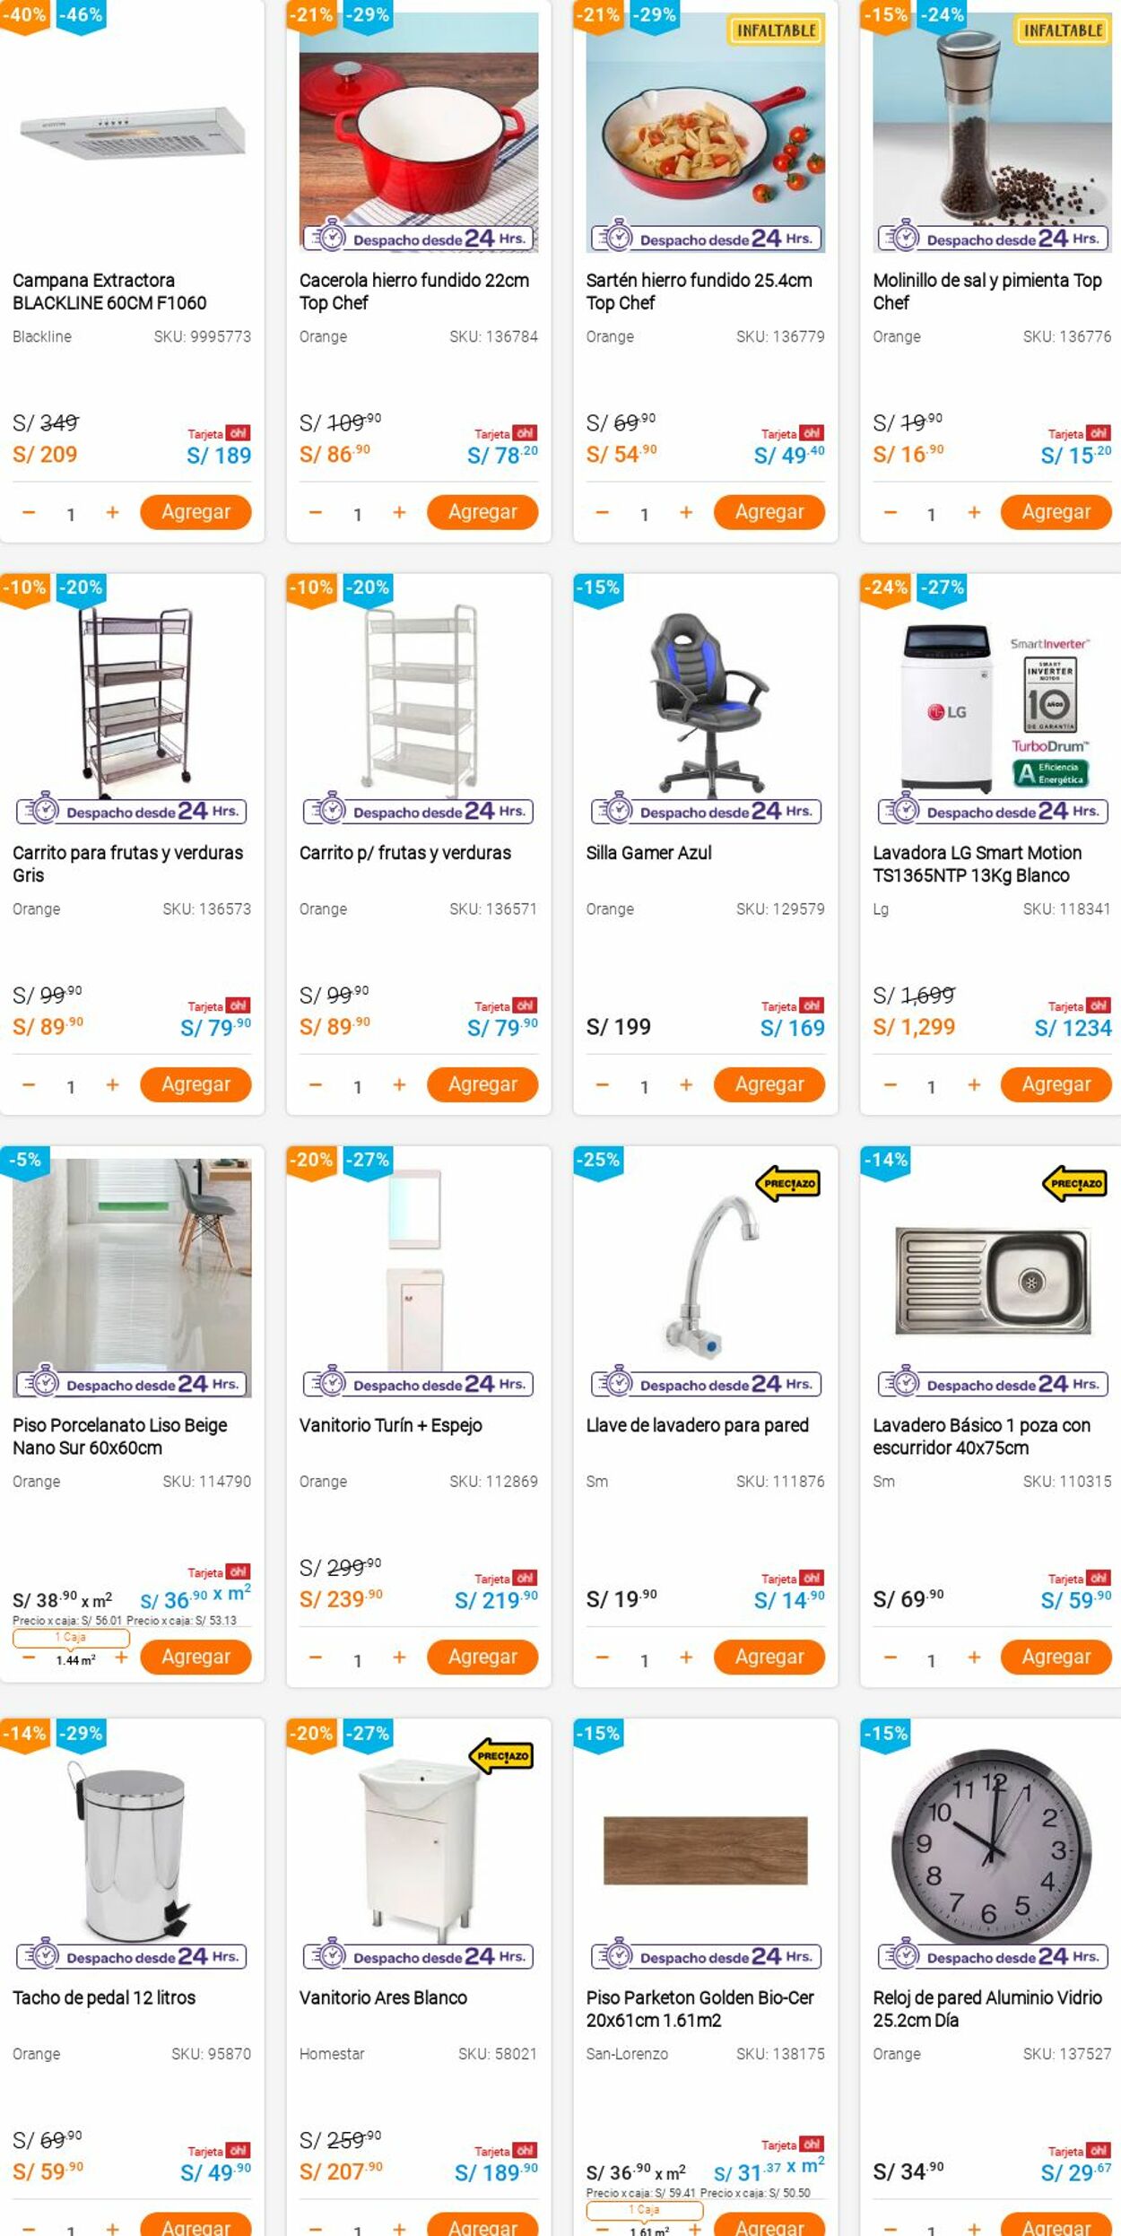
Task: Click the PRECIAZO badge on Llave de lavadero
Action: (x=789, y=1184)
